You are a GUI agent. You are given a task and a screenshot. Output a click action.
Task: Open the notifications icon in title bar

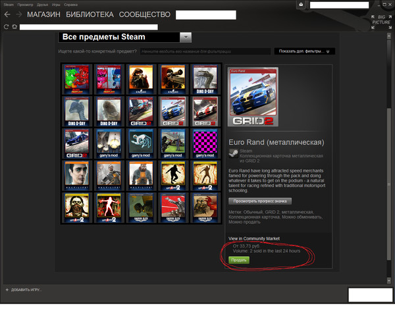(301, 5)
